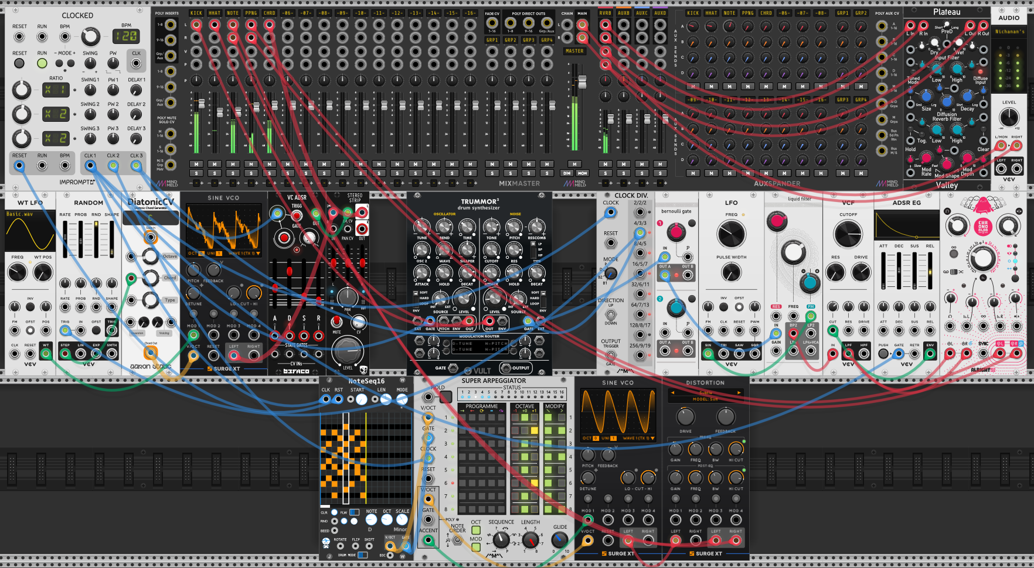This screenshot has height=568, width=1034.
Task: Adjust the Stereo Strip LEVEL knob
Action: click(x=348, y=351)
